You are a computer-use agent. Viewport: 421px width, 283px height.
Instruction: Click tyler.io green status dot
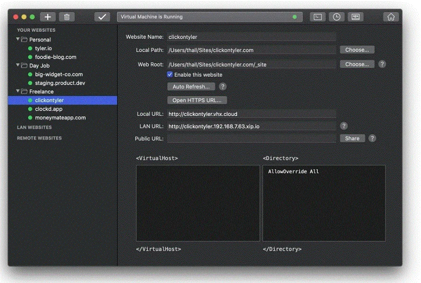pos(30,49)
